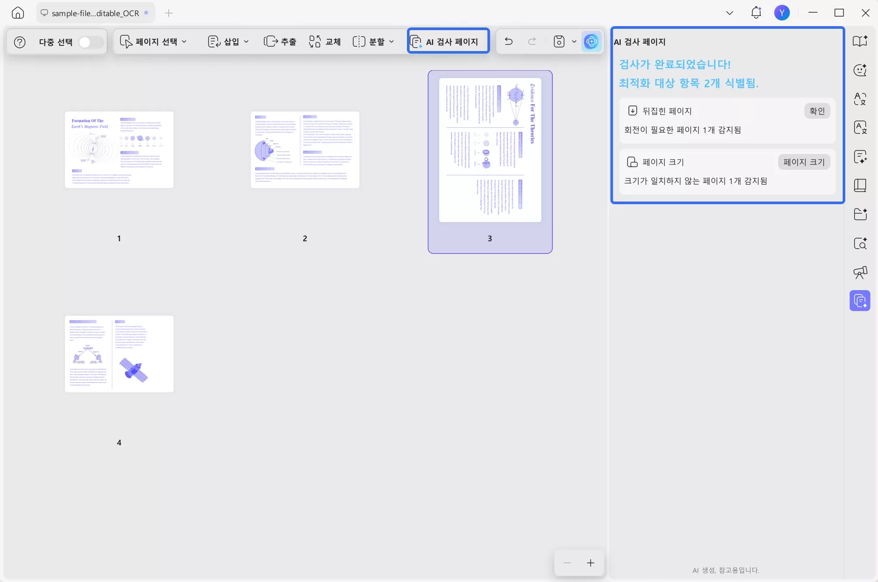This screenshot has height=582, width=878.
Task: Open the bookshelf panel icon
Action: (860, 185)
